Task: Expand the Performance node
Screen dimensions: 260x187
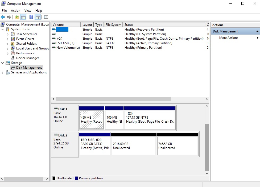Action: (x=7, y=53)
